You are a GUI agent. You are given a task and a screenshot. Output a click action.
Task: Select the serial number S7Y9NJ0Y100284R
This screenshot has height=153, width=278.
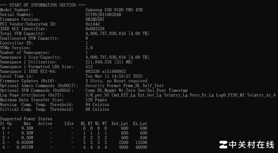(103, 15)
